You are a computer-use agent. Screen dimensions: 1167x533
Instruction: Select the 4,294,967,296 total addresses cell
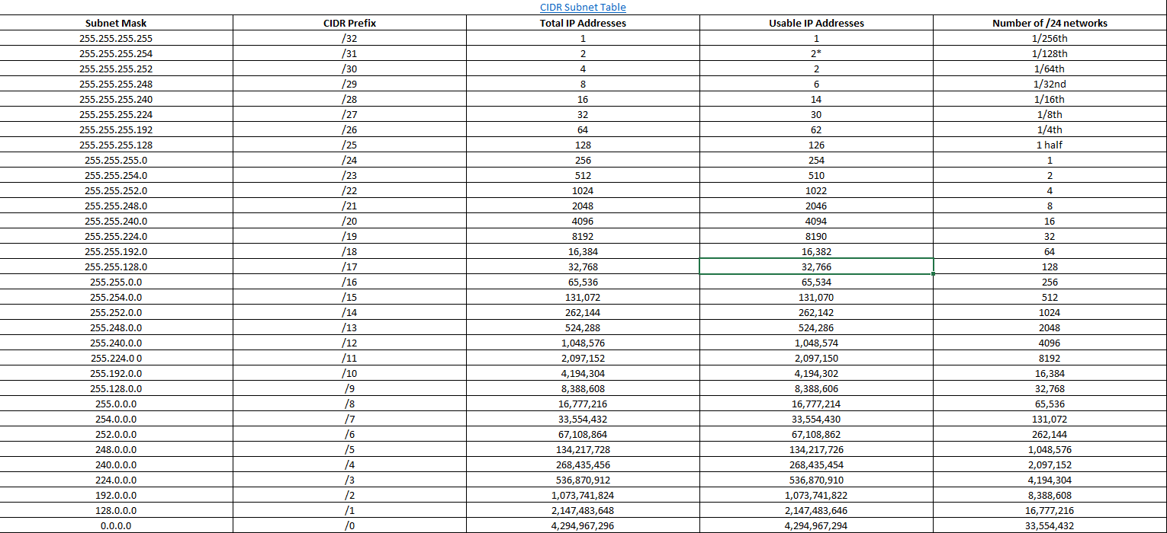tap(583, 525)
